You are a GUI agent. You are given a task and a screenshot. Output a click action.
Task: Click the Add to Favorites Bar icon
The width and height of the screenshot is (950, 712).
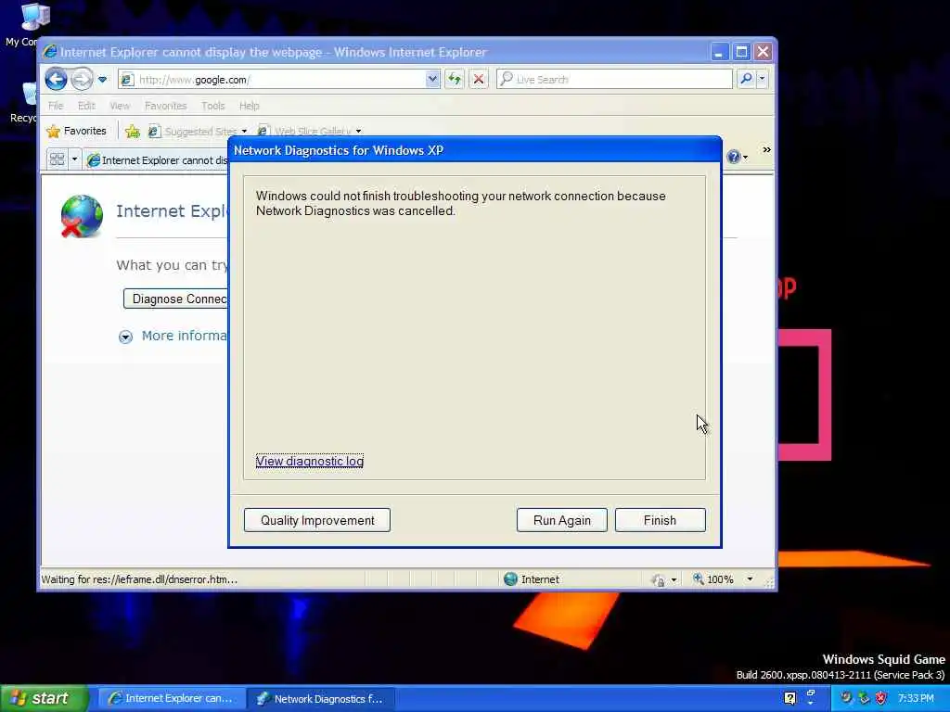[x=132, y=132]
